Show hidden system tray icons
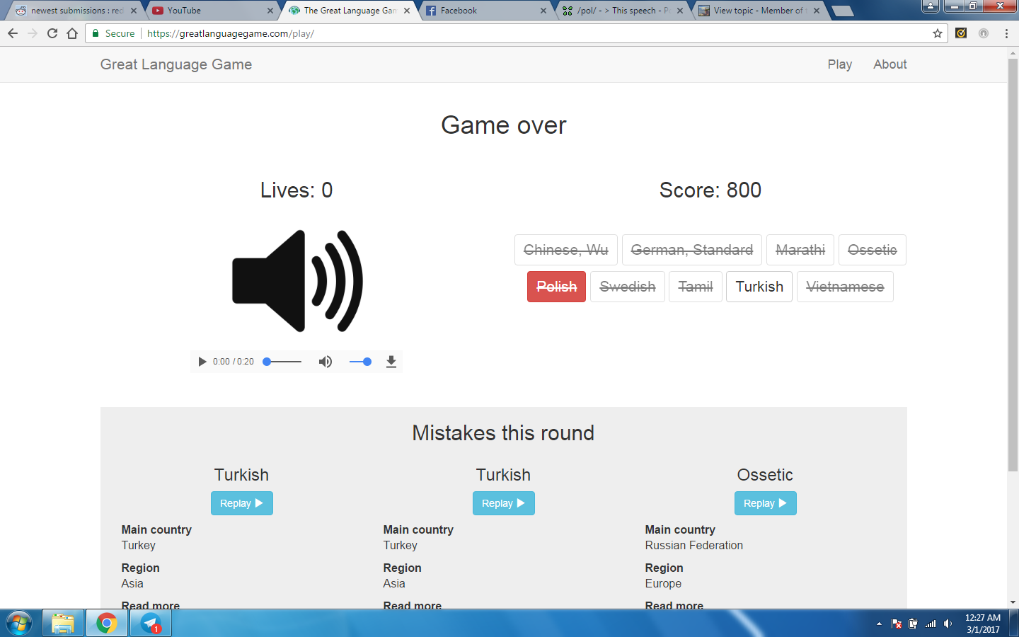Image resolution: width=1019 pixels, height=637 pixels. pos(879,624)
